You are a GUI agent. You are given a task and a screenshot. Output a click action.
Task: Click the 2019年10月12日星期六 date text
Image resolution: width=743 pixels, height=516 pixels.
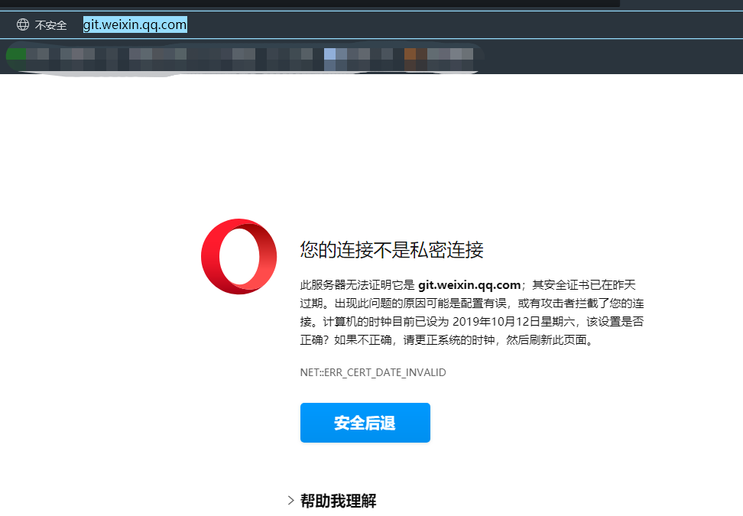[514, 322]
